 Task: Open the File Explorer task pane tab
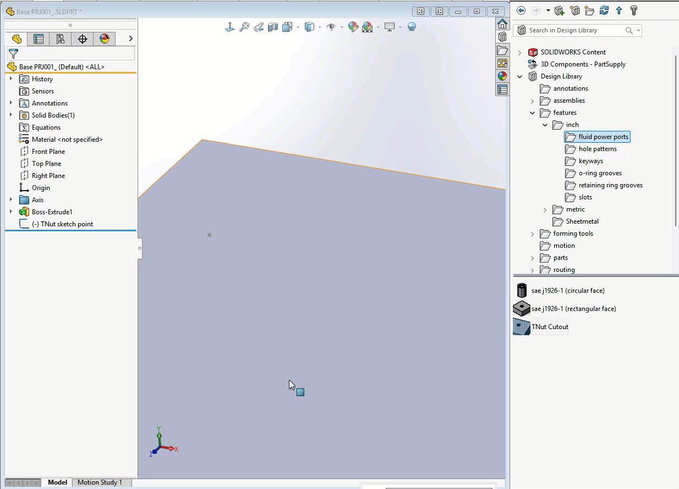[x=502, y=50]
